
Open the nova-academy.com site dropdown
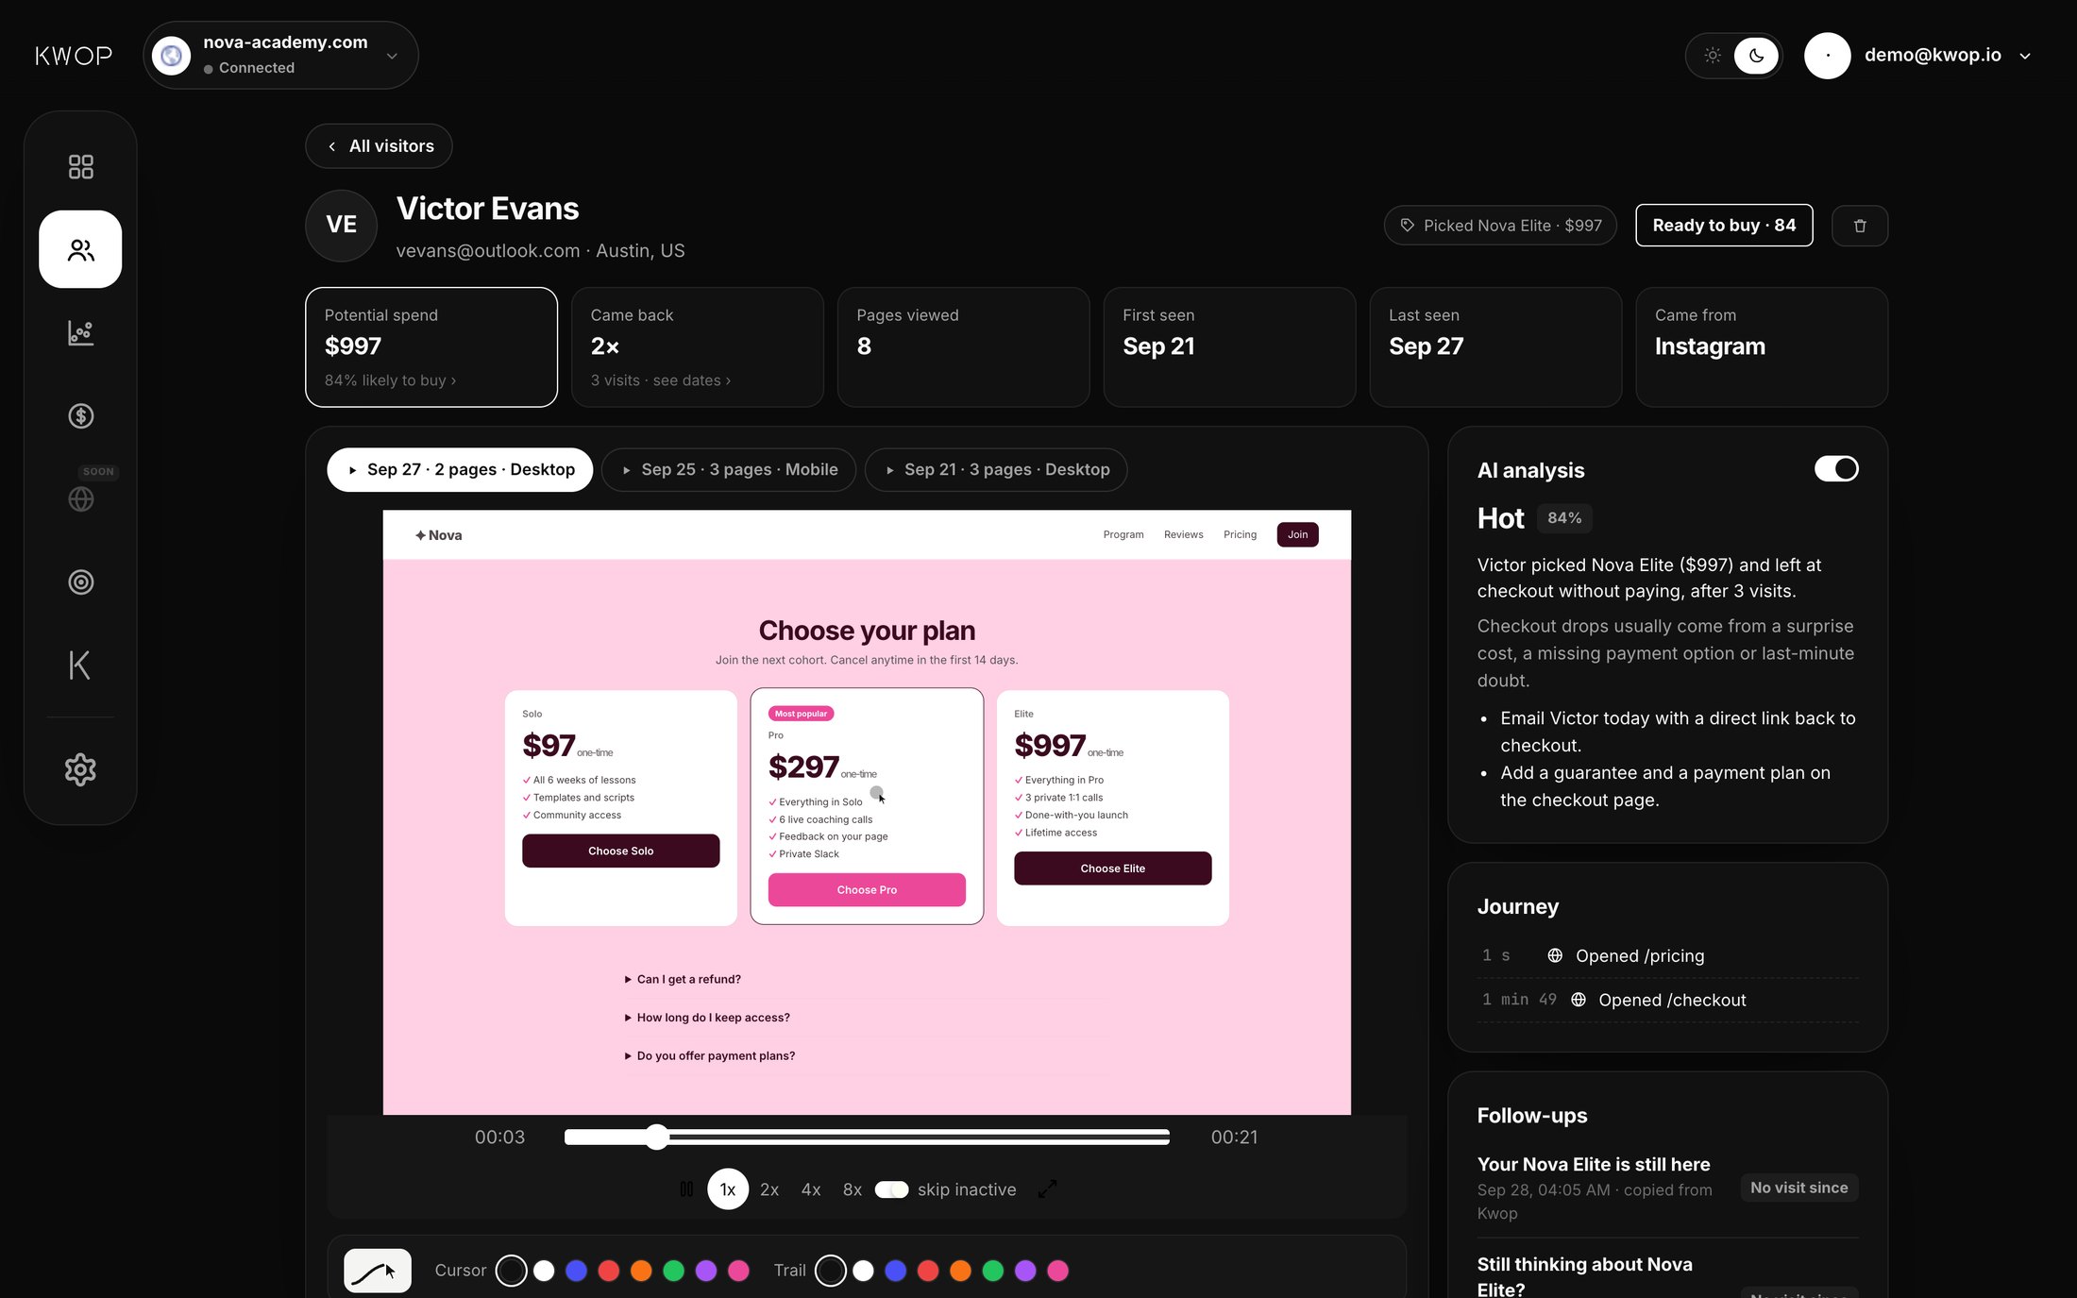[x=280, y=56]
